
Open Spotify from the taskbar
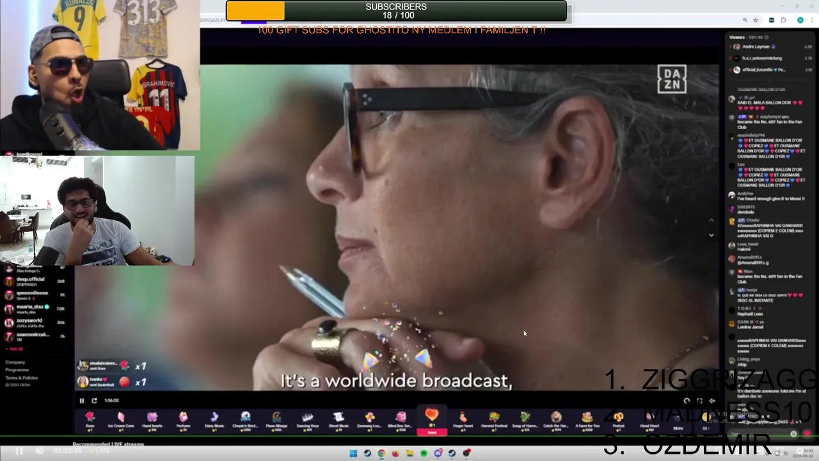pos(424,453)
